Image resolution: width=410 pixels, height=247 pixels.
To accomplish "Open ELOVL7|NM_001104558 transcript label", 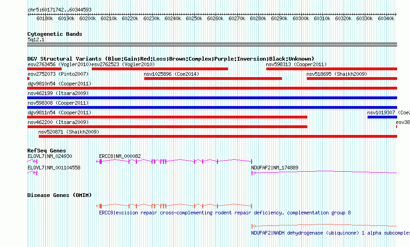I will pyautogui.click(x=54, y=168).
